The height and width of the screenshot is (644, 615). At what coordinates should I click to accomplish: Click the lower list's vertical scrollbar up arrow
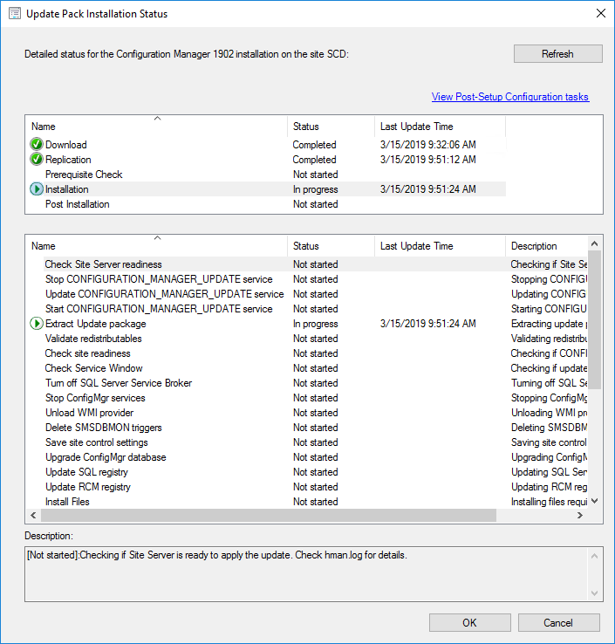point(594,243)
